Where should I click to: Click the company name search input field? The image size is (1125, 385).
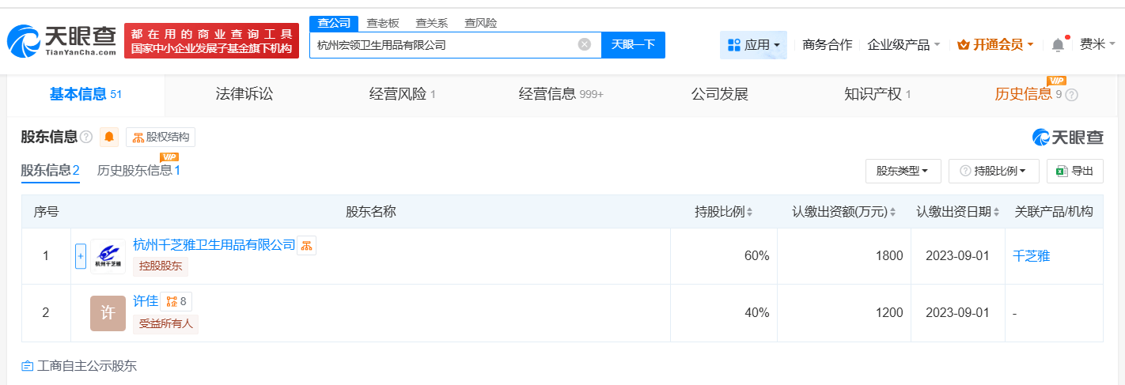point(443,45)
